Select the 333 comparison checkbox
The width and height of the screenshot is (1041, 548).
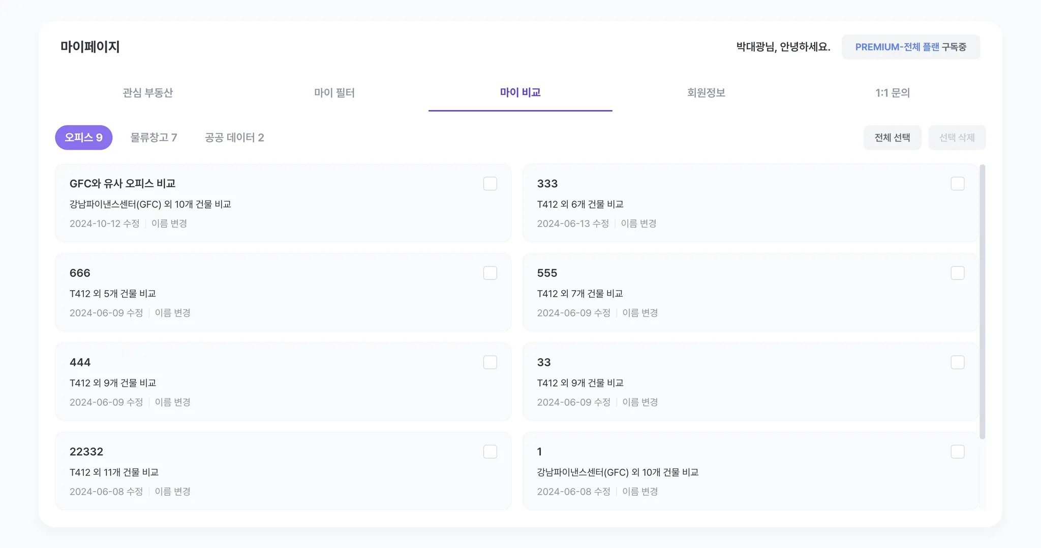tap(958, 184)
